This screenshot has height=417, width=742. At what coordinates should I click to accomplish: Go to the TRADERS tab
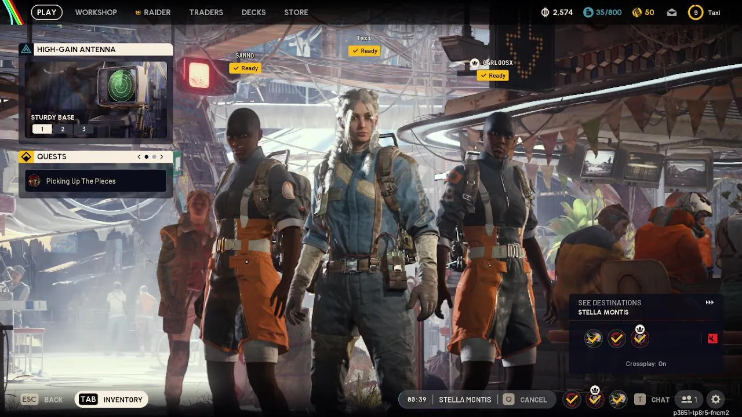[206, 12]
